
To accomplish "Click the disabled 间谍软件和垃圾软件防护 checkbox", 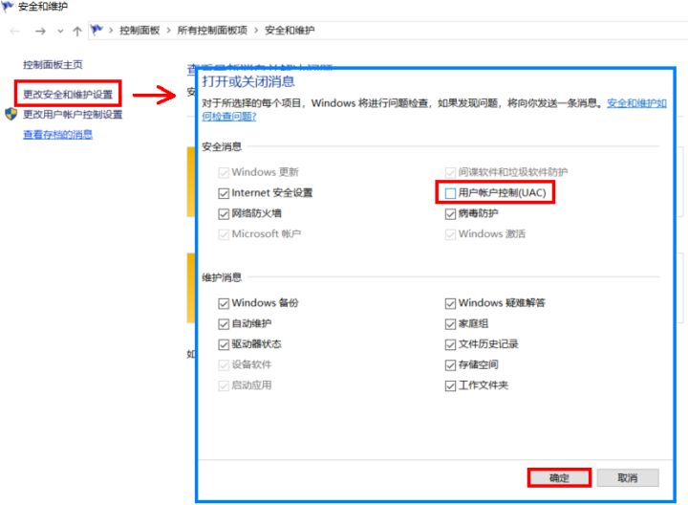I will point(450,172).
